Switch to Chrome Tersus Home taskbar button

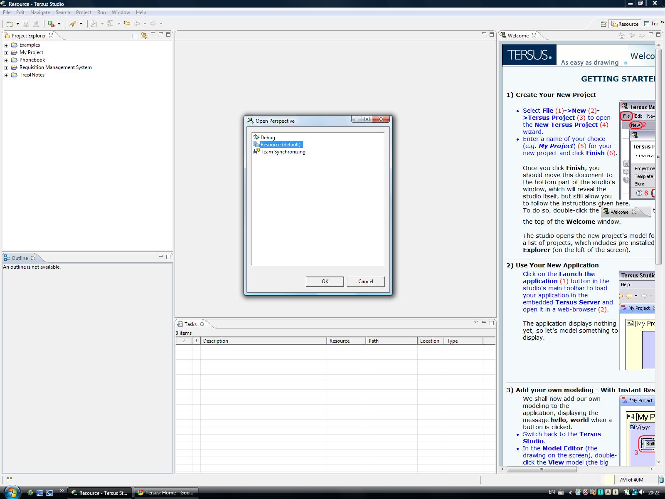[x=166, y=493]
